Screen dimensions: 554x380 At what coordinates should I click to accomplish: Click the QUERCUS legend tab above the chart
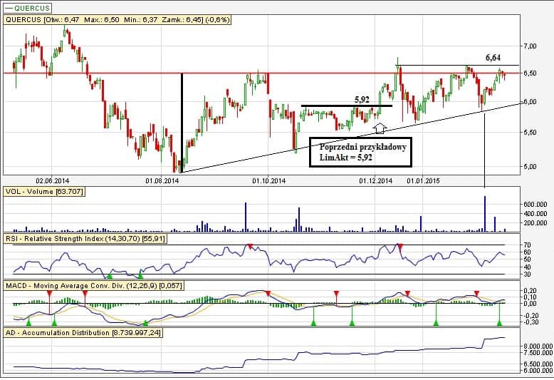pos(22,8)
